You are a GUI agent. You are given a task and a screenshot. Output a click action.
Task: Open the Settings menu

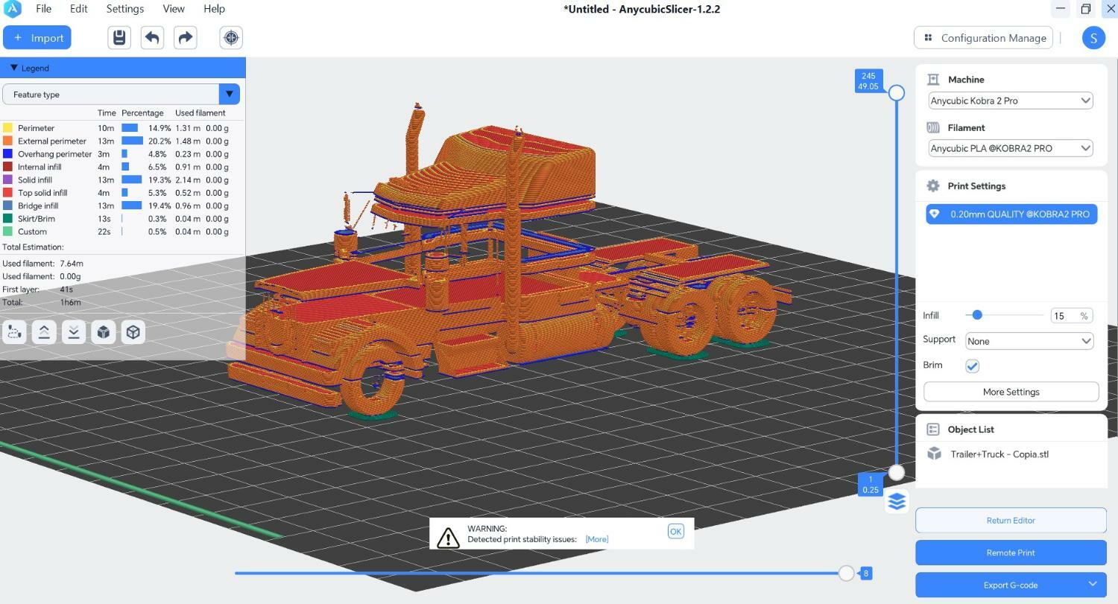124,9
